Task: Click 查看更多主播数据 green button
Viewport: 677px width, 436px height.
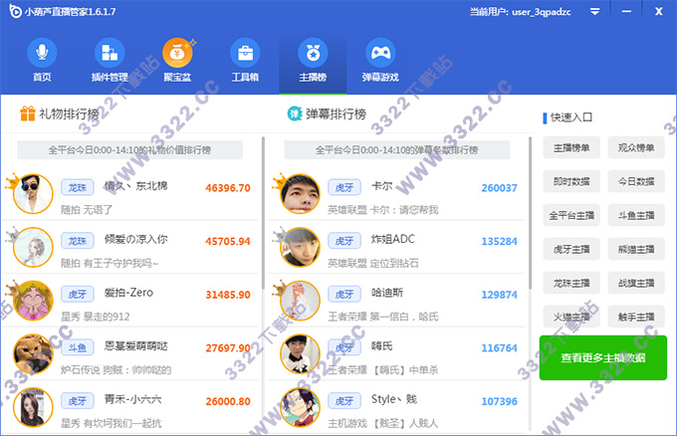Action: pos(602,357)
